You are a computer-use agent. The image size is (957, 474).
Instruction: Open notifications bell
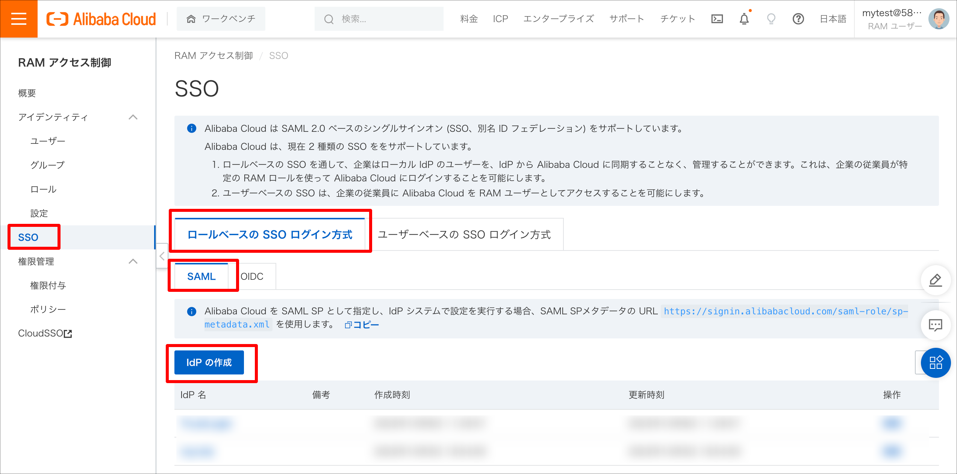[x=744, y=19]
